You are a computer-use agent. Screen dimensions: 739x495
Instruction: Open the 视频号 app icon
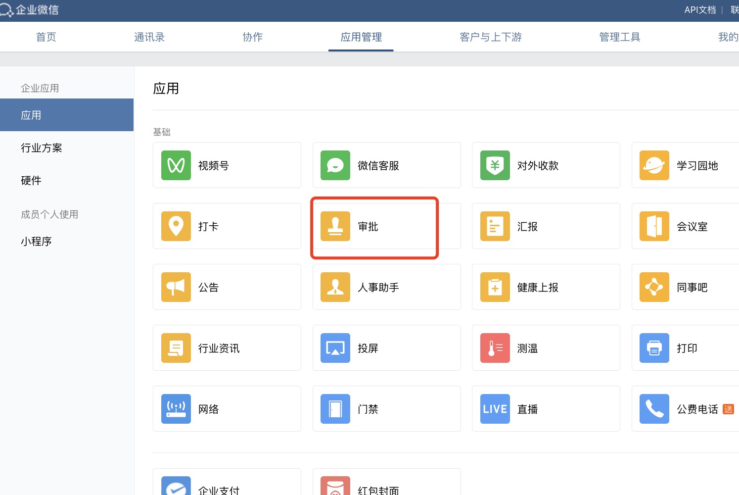176,165
